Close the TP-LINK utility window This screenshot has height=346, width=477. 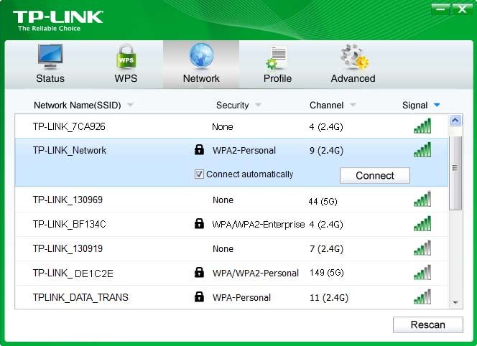click(462, 9)
